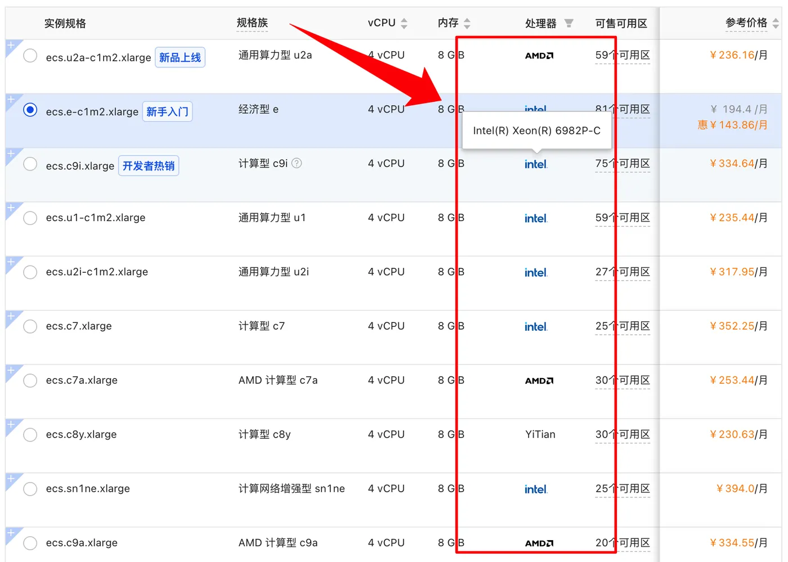
Task: Click the Intel logo in ecs.u1-c1m2.xlarge row
Action: tap(536, 218)
